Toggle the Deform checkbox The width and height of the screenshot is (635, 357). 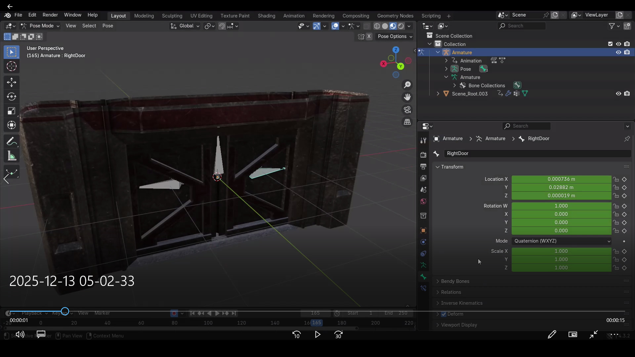pyautogui.click(x=444, y=314)
